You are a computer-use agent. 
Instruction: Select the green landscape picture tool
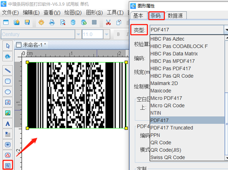tap(8, 113)
